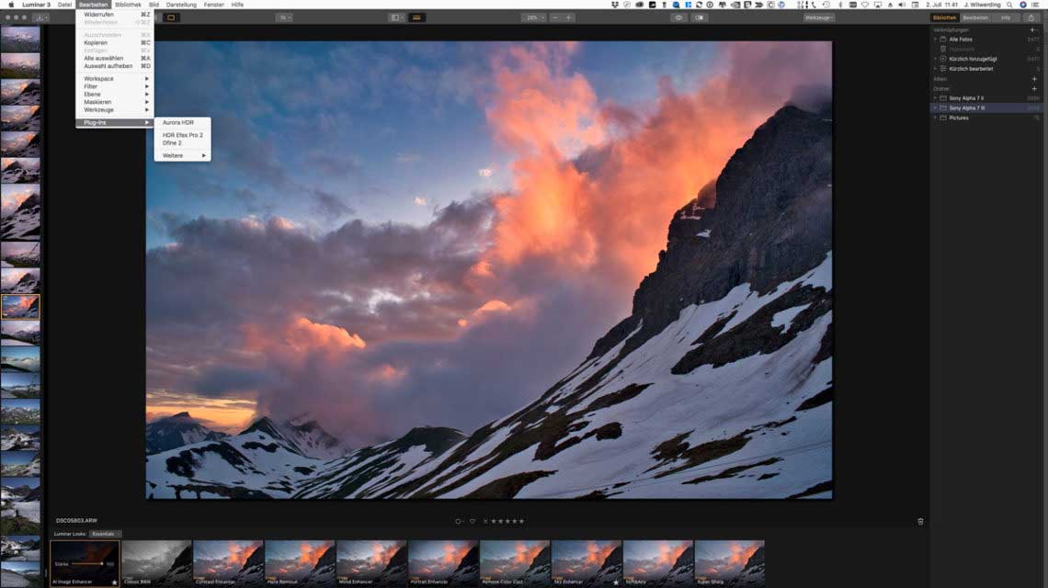Add a new album with the plus icon

(x=1034, y=79)
